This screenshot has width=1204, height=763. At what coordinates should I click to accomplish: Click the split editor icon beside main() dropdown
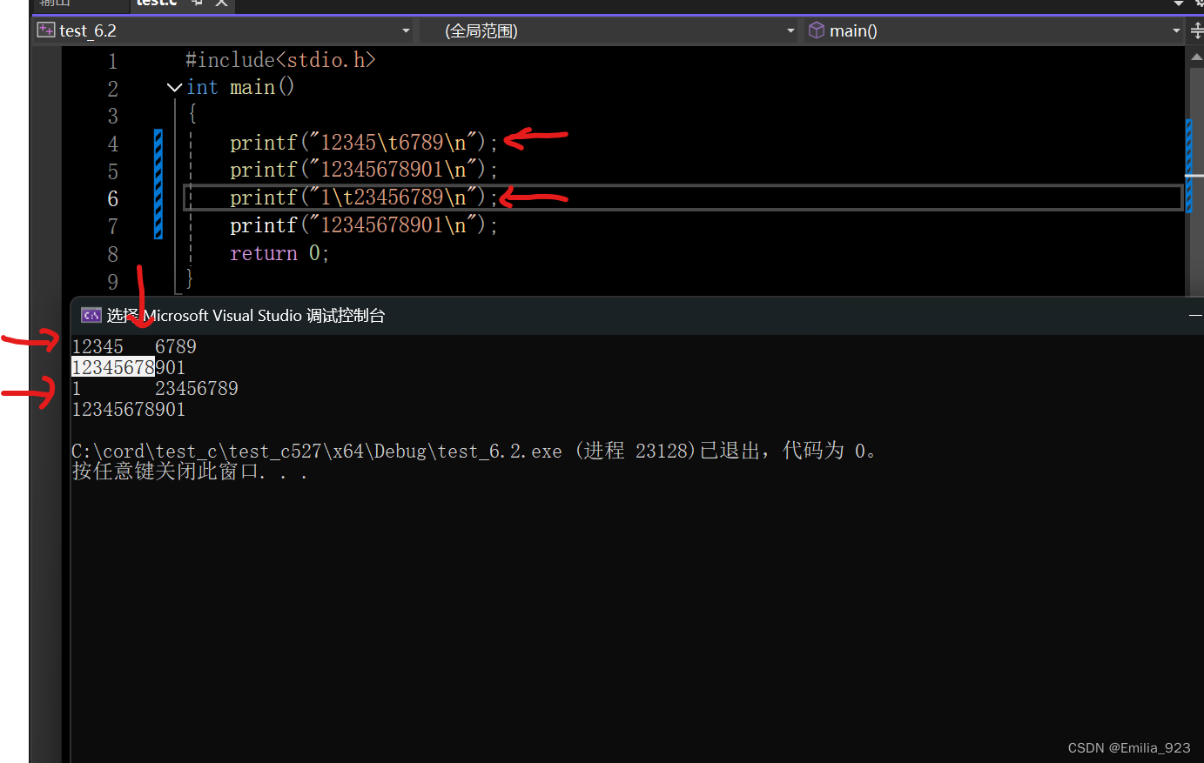click(x=1196, y=30)
